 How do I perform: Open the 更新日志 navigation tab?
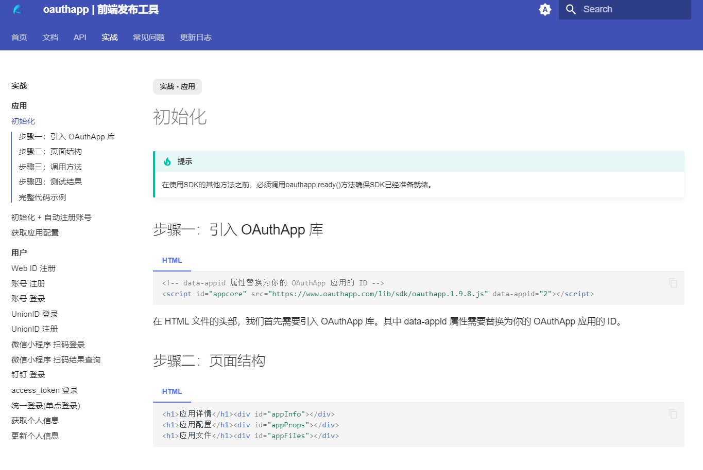[196, 37]
